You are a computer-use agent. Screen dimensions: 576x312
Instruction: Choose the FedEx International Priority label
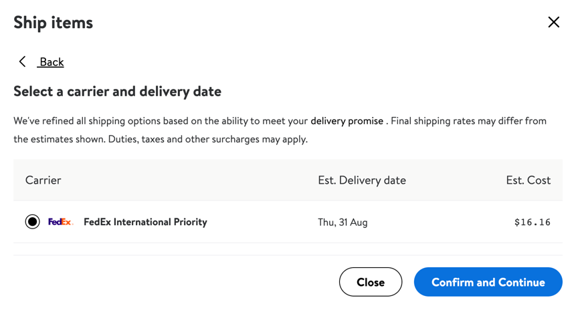[x=145, y=222]
